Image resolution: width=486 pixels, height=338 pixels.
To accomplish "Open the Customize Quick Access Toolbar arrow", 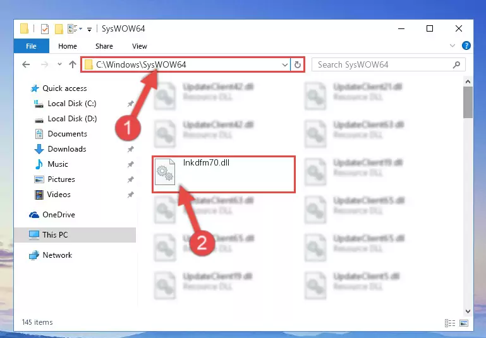I will 89,30.
